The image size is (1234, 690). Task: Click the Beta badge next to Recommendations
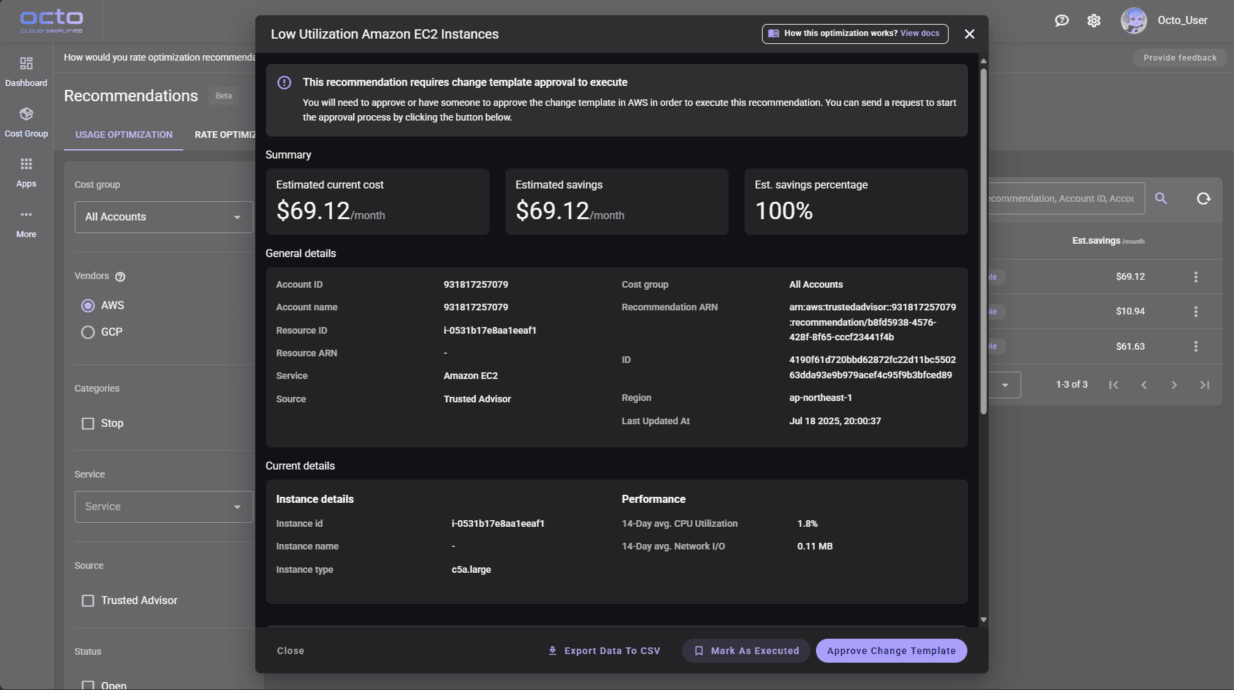[x=223, y=96]
